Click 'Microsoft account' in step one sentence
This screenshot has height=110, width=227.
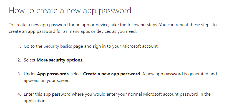[x=140, y=46]
